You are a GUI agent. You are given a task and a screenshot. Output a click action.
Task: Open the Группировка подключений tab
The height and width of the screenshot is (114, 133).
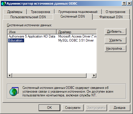pos(78,12)
